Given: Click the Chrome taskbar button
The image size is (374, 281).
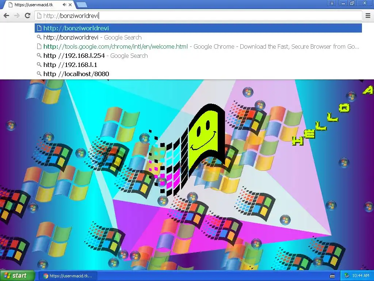Looking at the screenshot, I should (x=68, y=276).
